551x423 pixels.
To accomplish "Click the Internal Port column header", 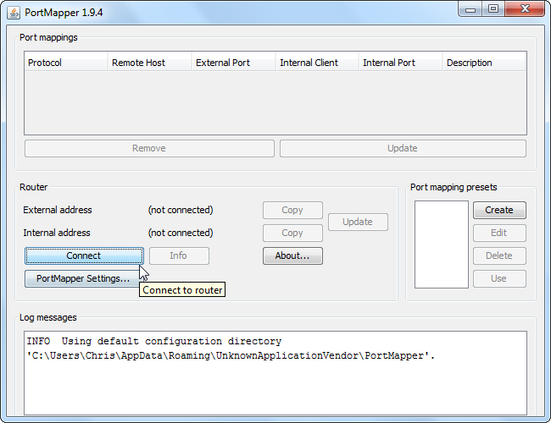I will coord(401,63).
